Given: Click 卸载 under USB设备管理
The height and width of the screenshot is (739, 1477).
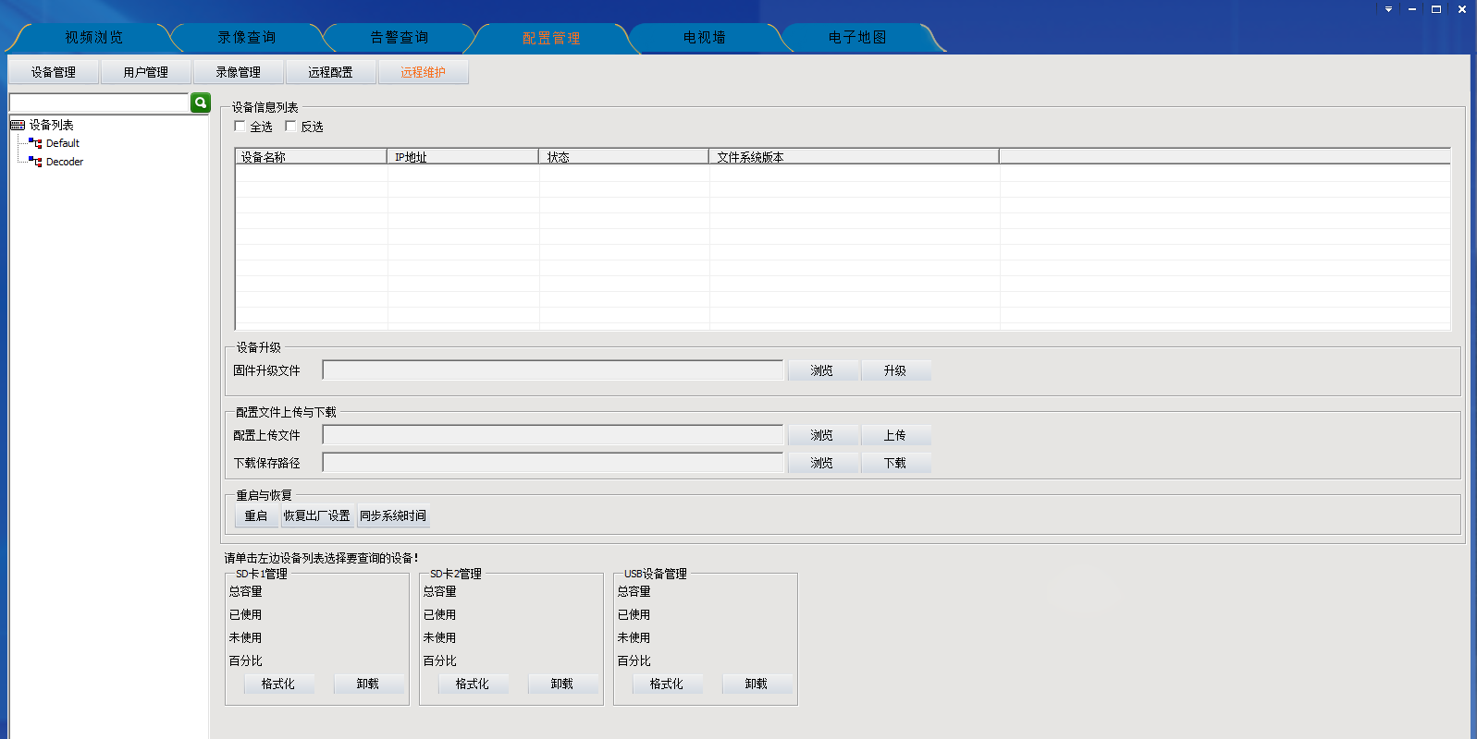Looking at the screenshot, I should point(756,684).
